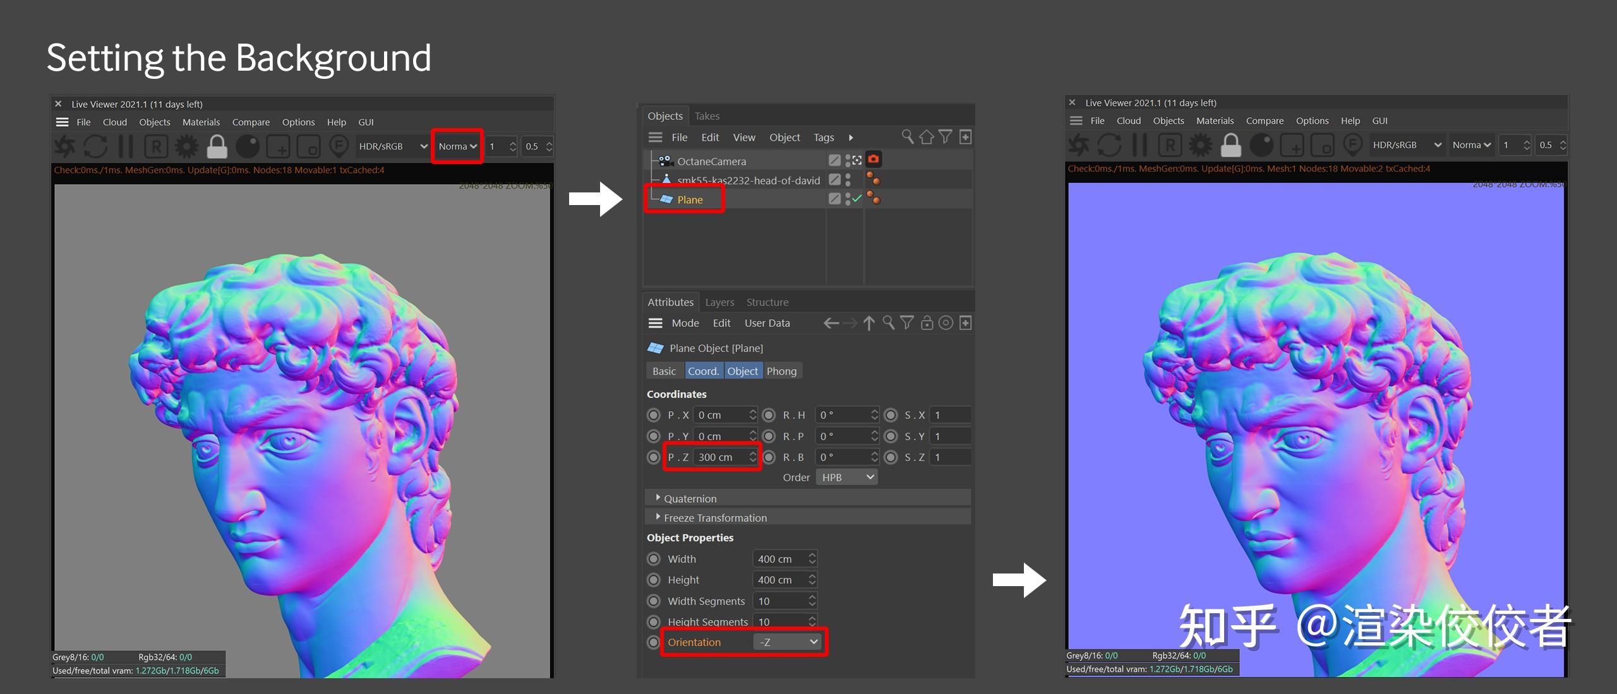Toggle the Width parameter keyframe circle

[x=654, y=559]
